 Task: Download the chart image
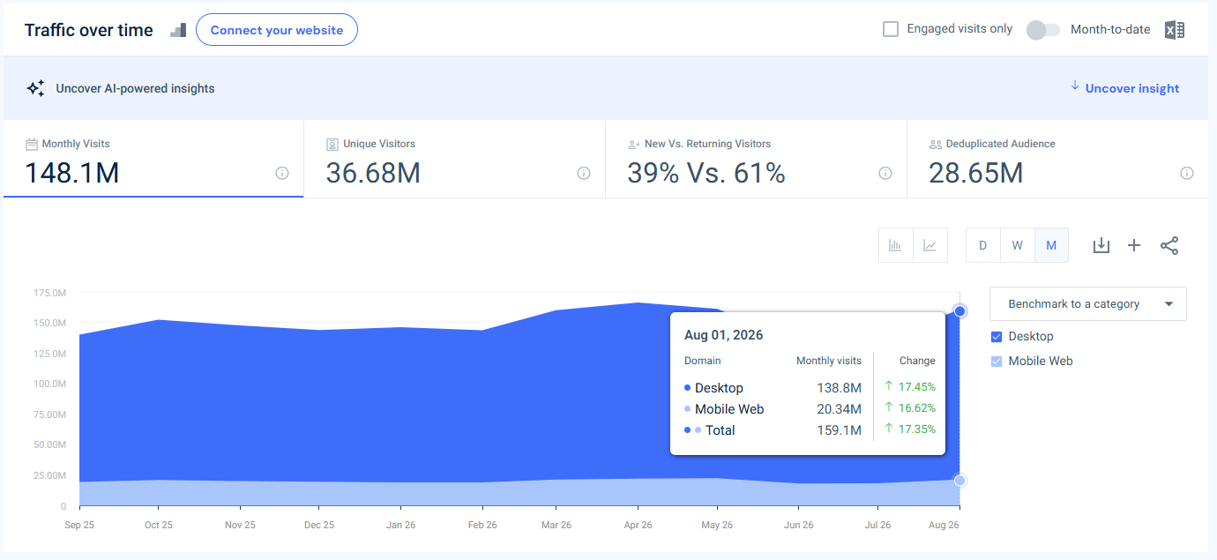(1101, 245)
